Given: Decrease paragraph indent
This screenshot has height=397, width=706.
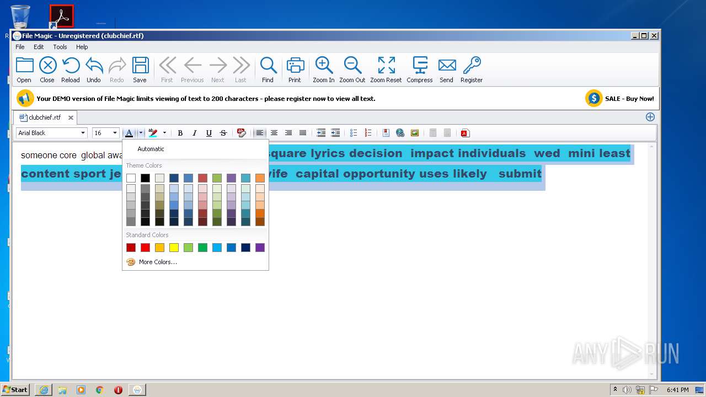Looking at the screenshot, I should tap(321, 133).
